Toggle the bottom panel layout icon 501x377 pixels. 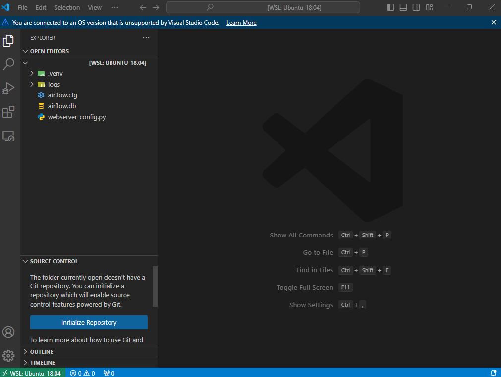pyautogui.click(x=403, y=7)
